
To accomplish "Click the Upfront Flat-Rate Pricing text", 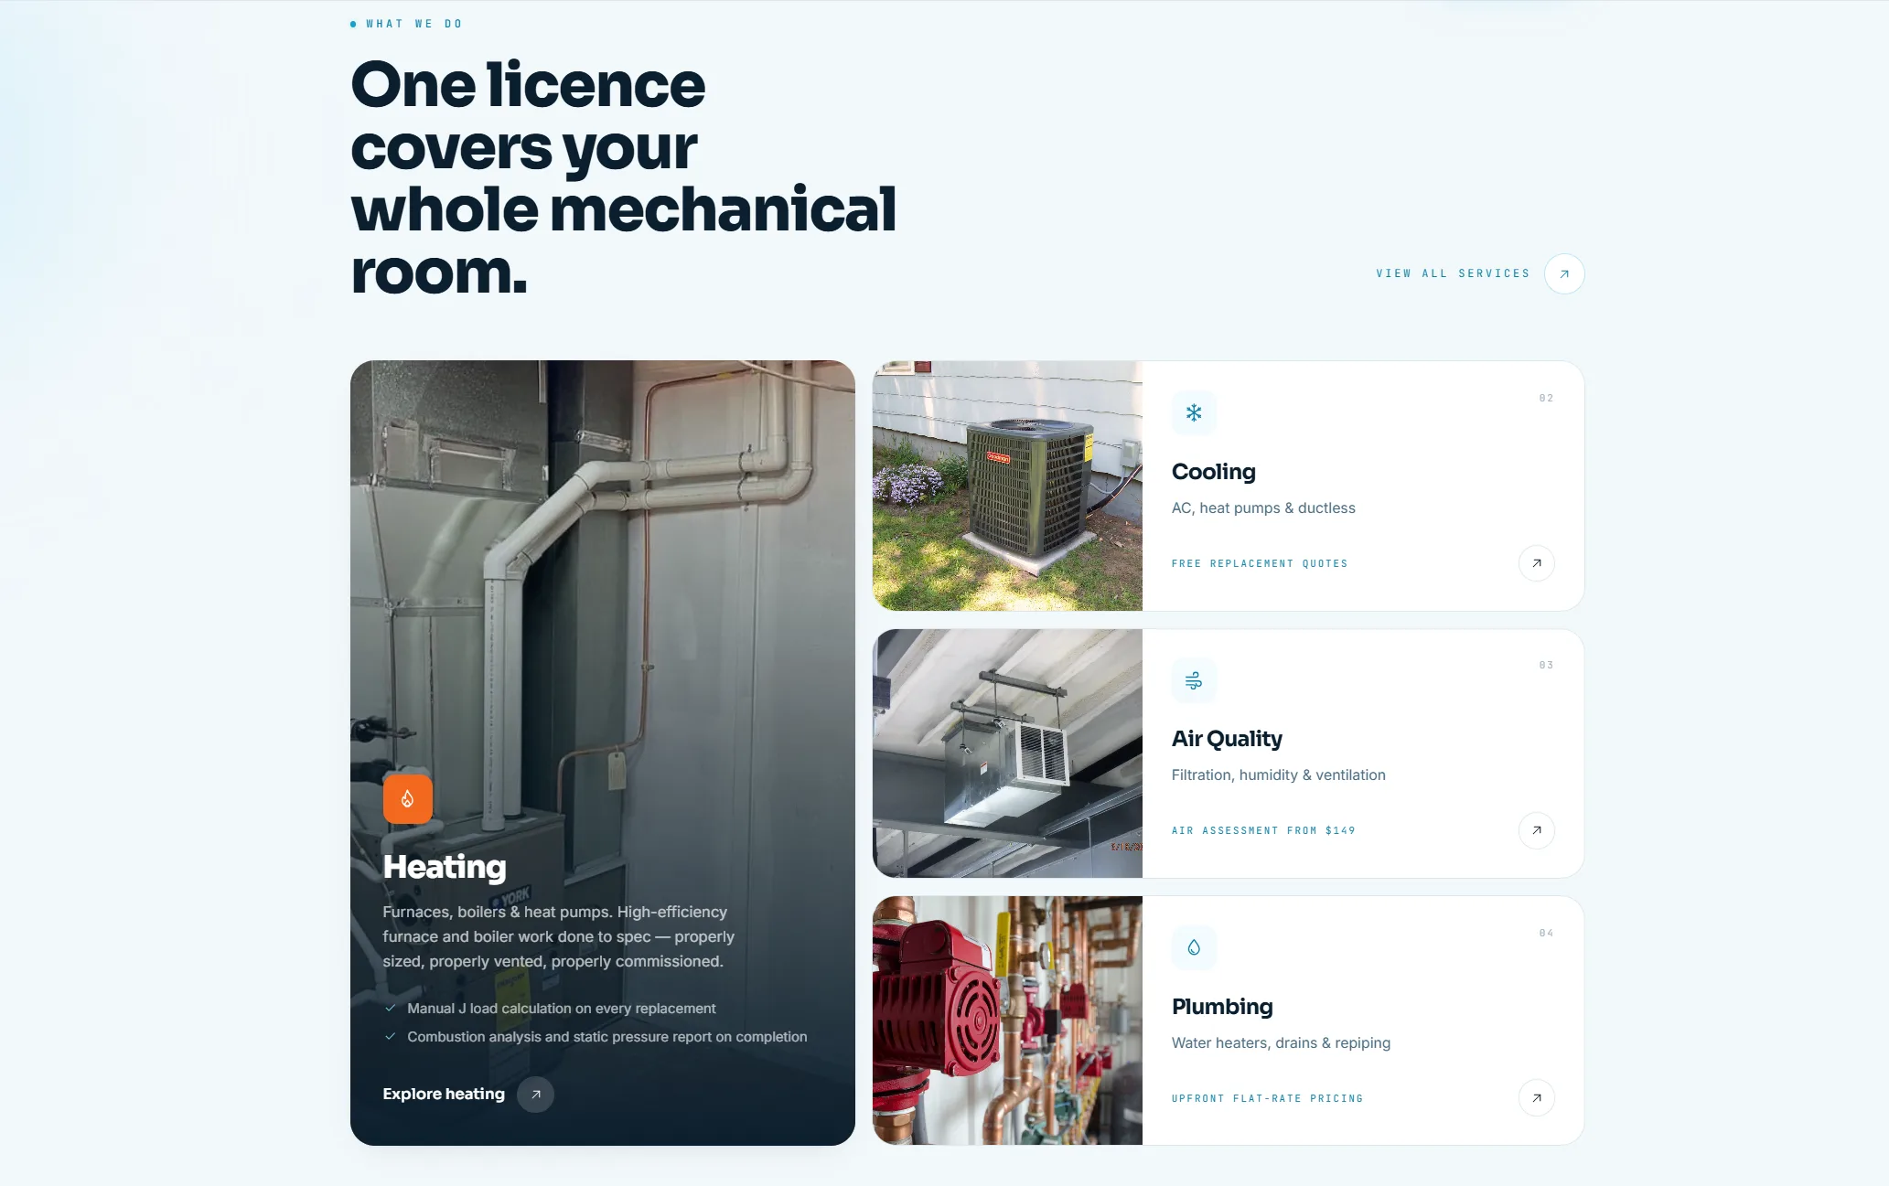I will [1267, 1098].
